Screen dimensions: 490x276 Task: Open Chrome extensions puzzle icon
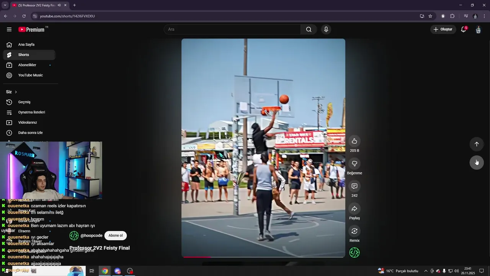tap(452, 16)
